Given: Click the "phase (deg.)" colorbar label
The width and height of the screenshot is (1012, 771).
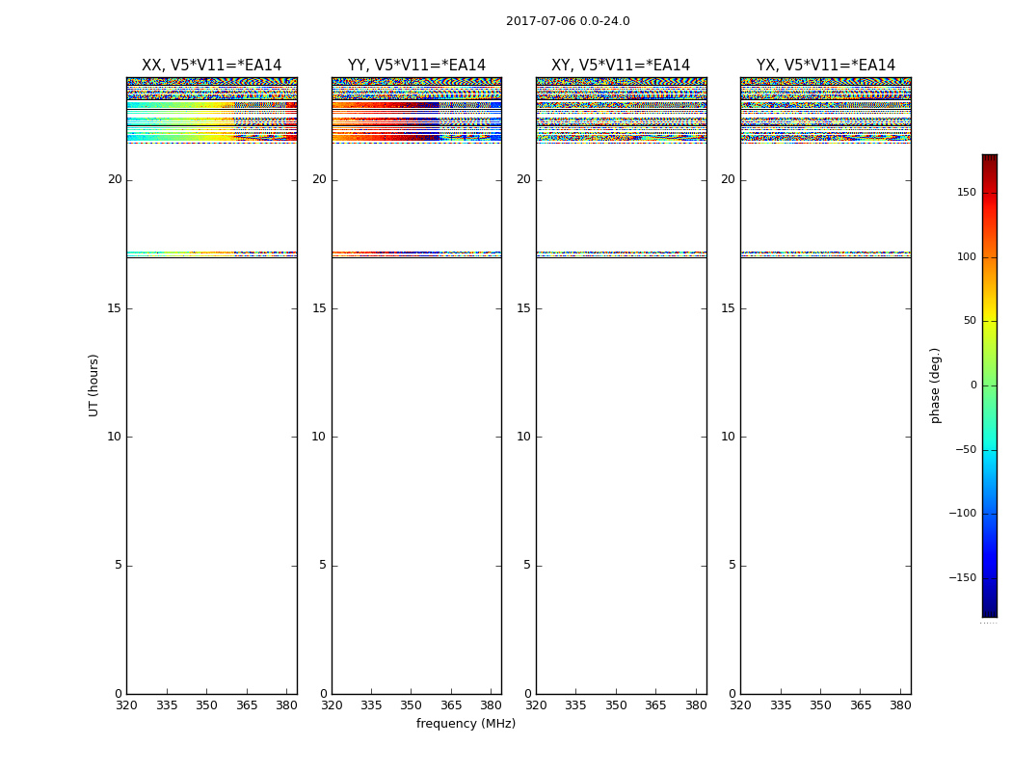Looking at the screenshot, I should coord(935,385).
